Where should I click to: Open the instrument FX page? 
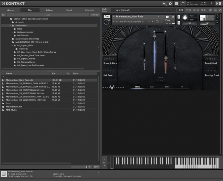[182, 87]
